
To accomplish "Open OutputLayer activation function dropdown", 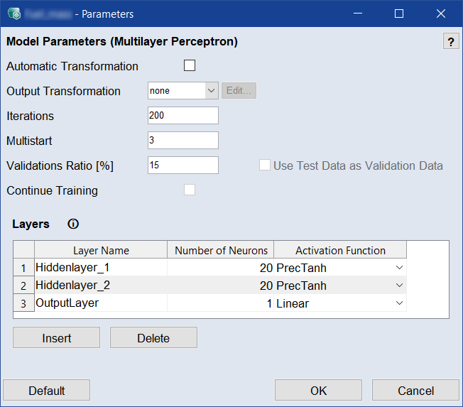I will coord(399,303).
